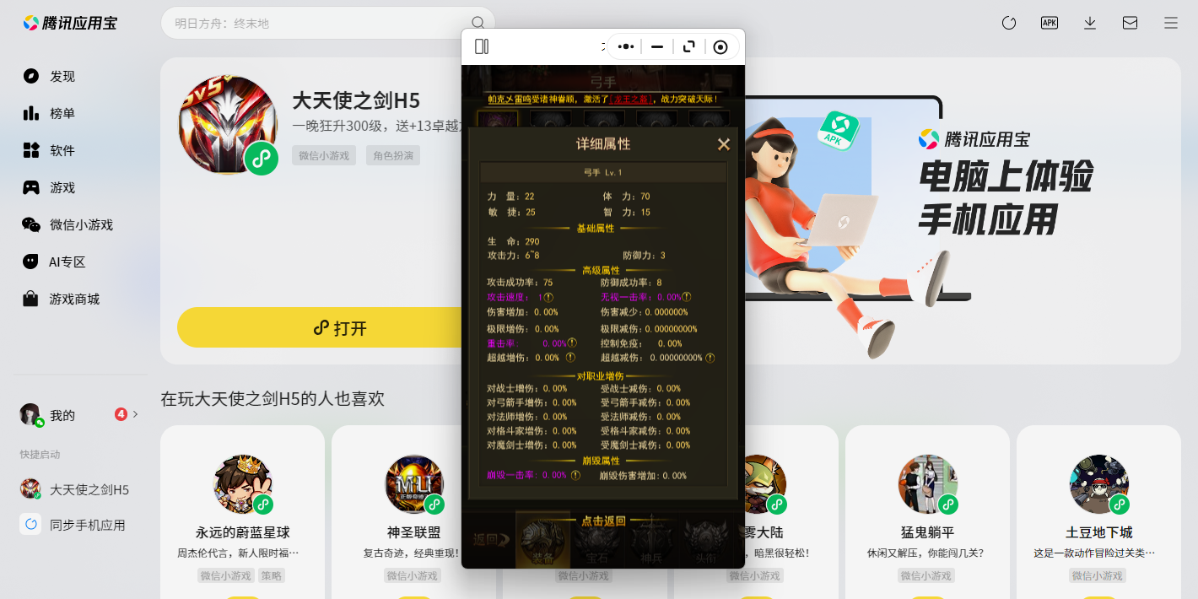Show info for 攻击速度 attribute
This screenshot has width=1198, height=599.
[548, 297]
